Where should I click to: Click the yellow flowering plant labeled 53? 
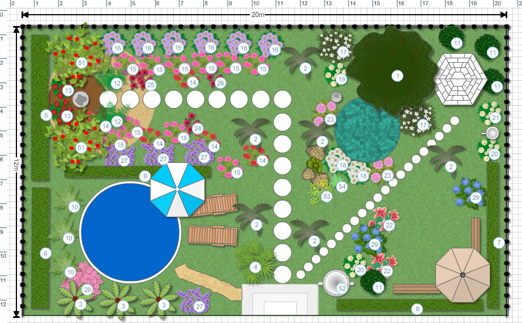pos(320,193)
